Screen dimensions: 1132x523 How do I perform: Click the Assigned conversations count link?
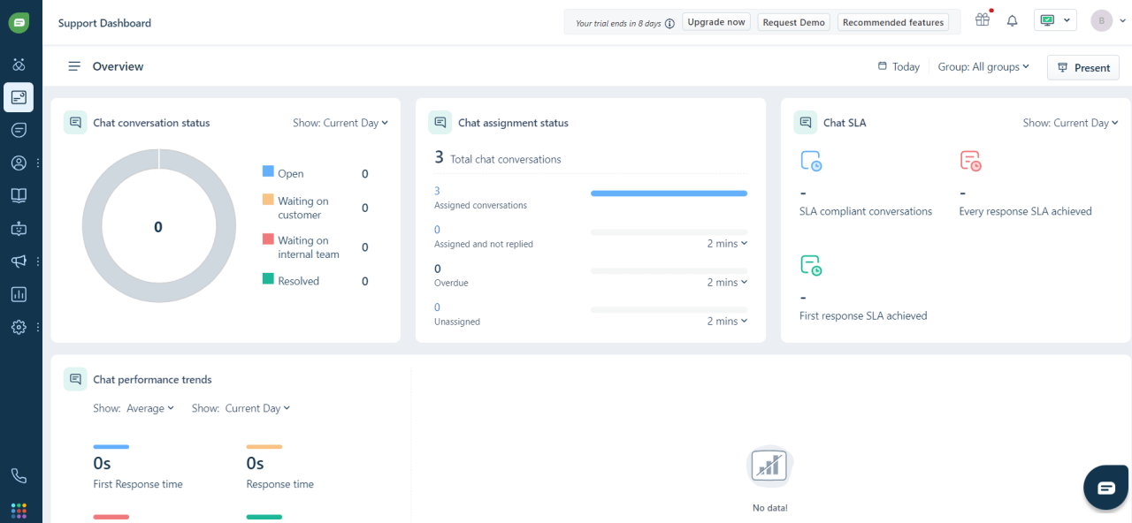[437, 190]
